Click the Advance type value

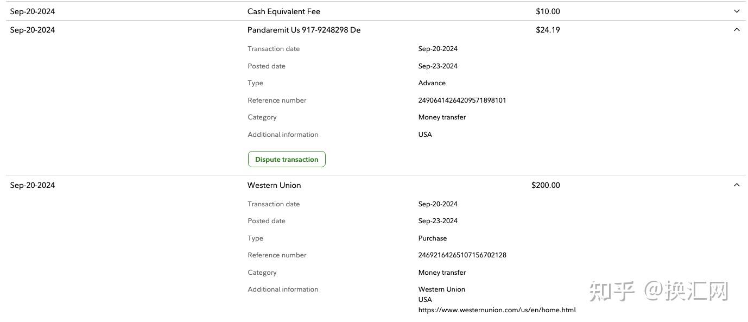pos(432,83)
